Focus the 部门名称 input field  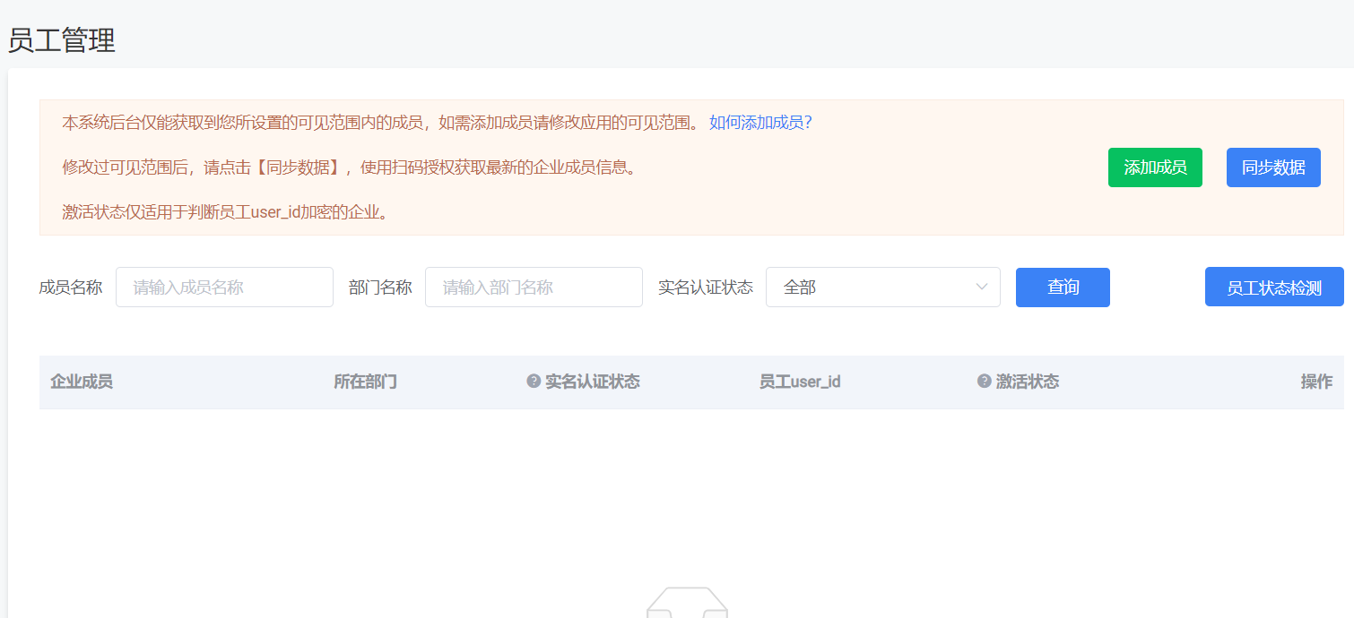coord(534,288)
